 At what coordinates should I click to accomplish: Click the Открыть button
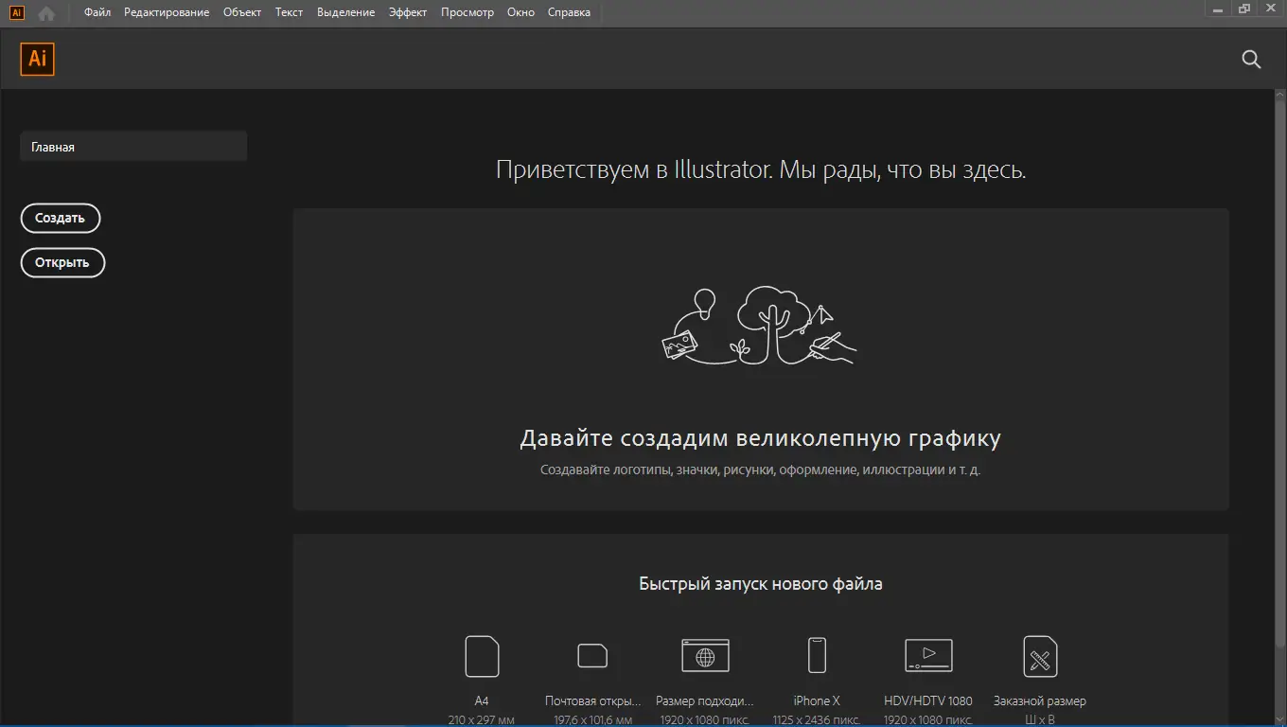(x=62, y=262)
